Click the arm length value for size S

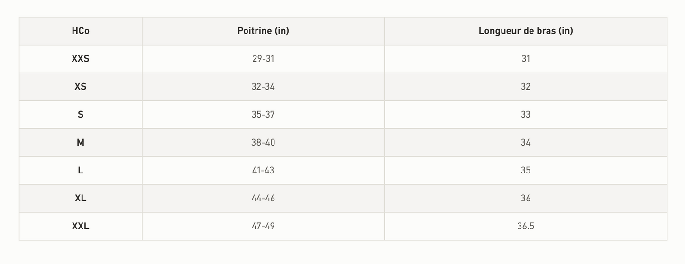[526, 115]
